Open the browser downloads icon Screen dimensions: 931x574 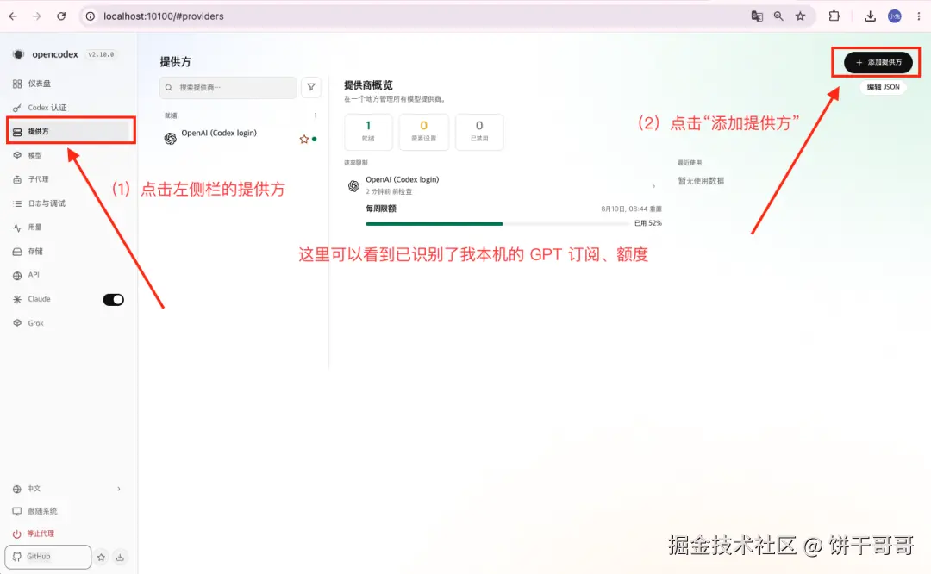870,16
